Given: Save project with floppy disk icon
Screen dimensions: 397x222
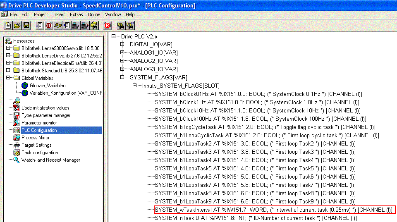Looking at the screenshot, I should (x=26, y=26).
